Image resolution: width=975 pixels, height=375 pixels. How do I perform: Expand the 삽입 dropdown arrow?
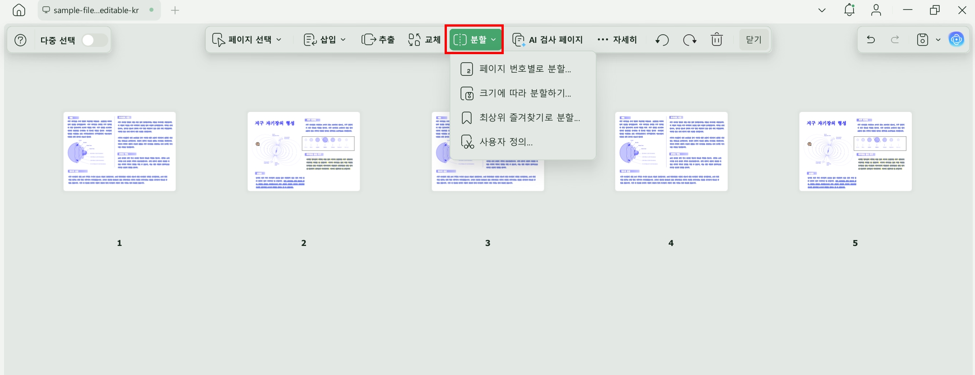tap(343, 40)
